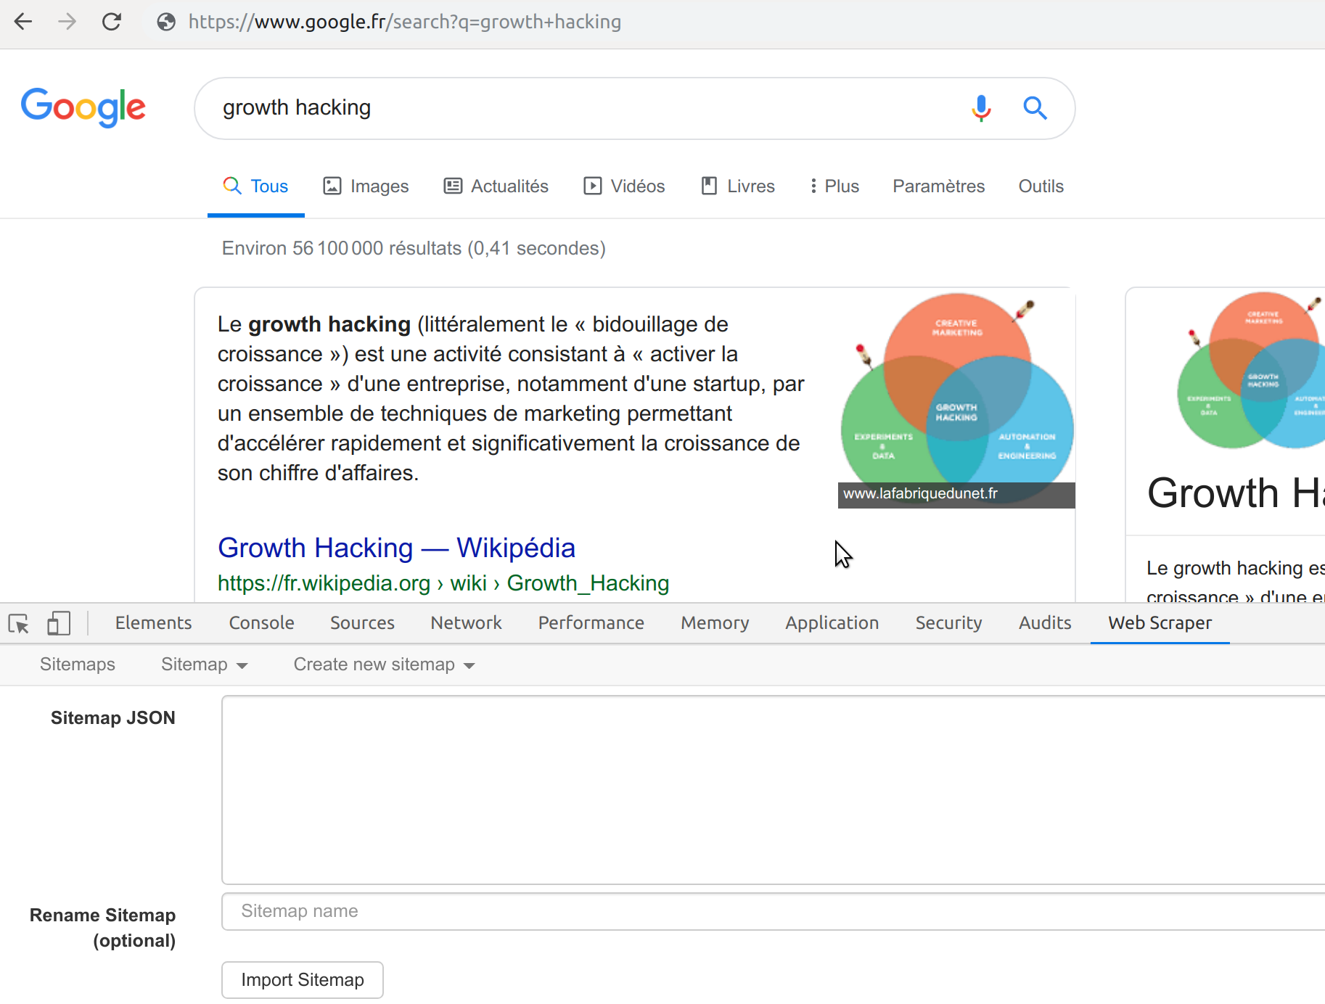Open the Audits devtools tab
This screenshot has width=1325, height=1004.
(x=1045, y=623)
